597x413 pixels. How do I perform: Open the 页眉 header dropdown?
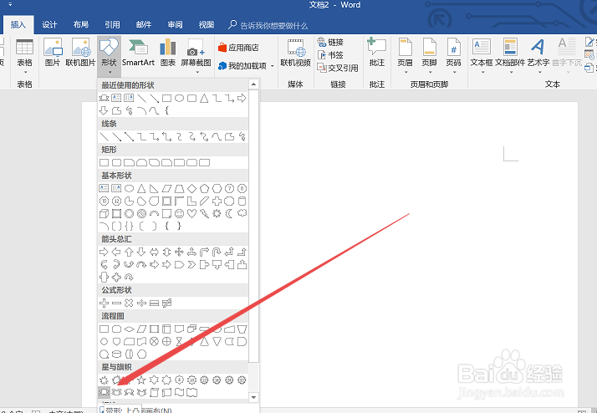405,55
